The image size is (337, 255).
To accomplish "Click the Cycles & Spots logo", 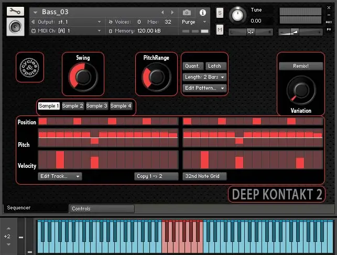I will 30,67.
